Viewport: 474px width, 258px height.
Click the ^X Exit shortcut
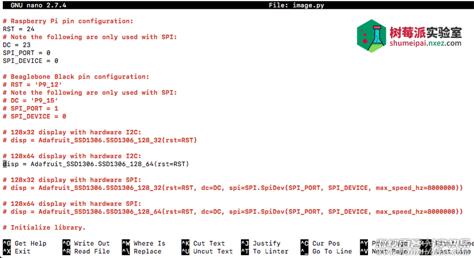pos(17,251)
